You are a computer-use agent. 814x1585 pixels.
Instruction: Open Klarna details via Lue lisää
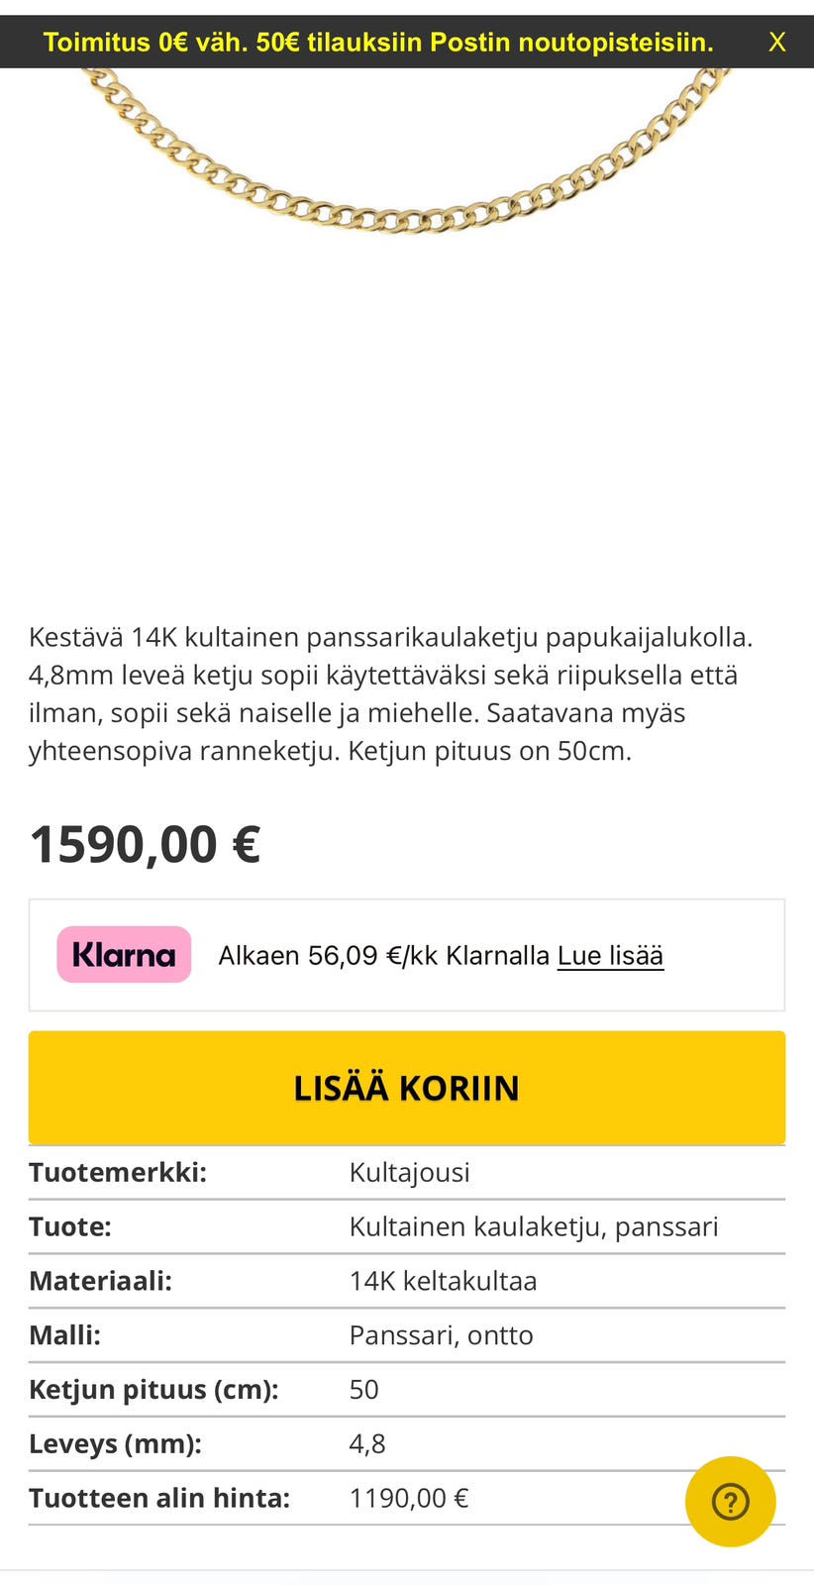[610, 955]
